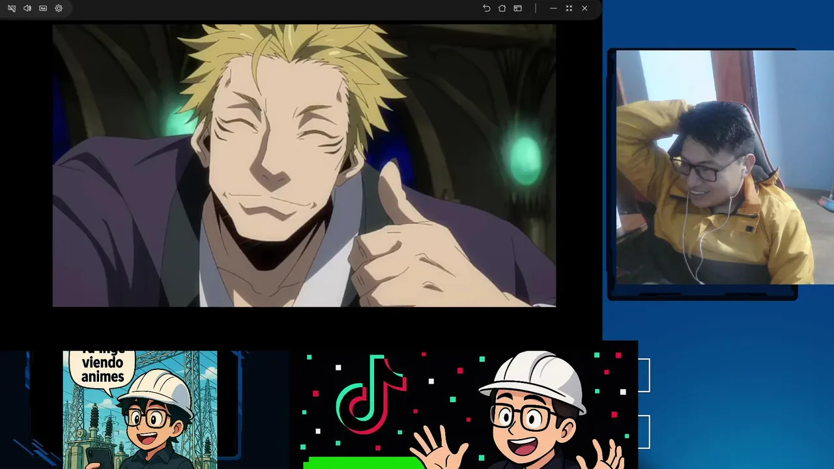Toggle the speaker volume icon
Viewport: 834px width, 469px height.
(x=27, y=8)
